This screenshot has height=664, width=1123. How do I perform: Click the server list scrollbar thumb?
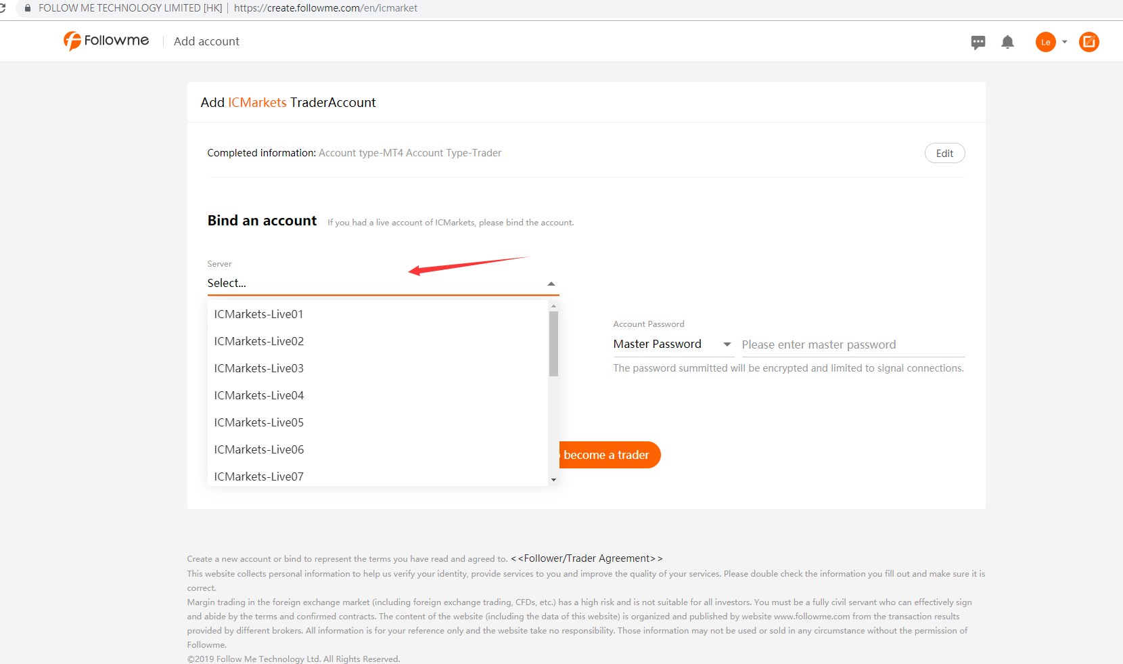click(x=553, y=343)
